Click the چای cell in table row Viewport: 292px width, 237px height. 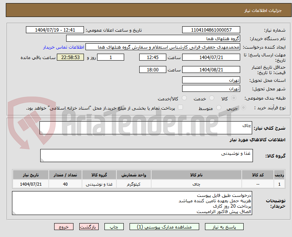click(x=196, y=184)
